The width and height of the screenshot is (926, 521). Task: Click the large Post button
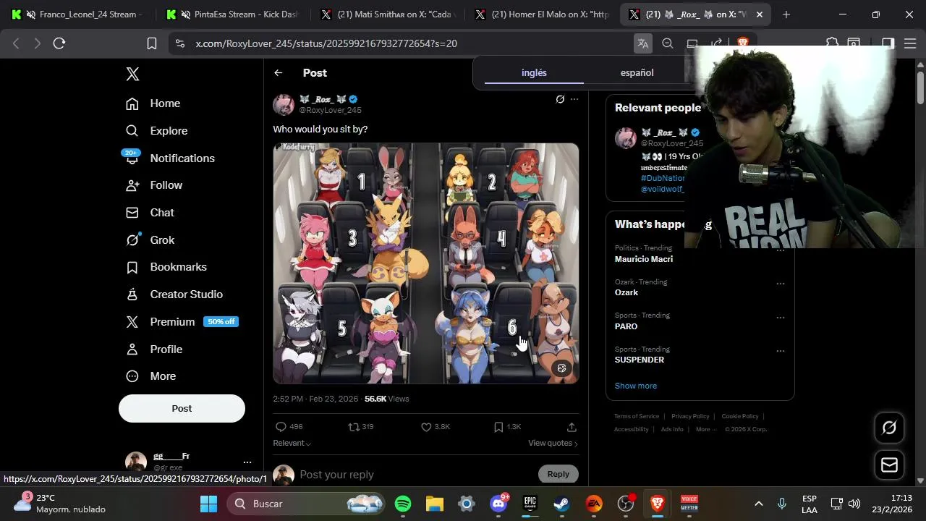[x=182, y=408]
